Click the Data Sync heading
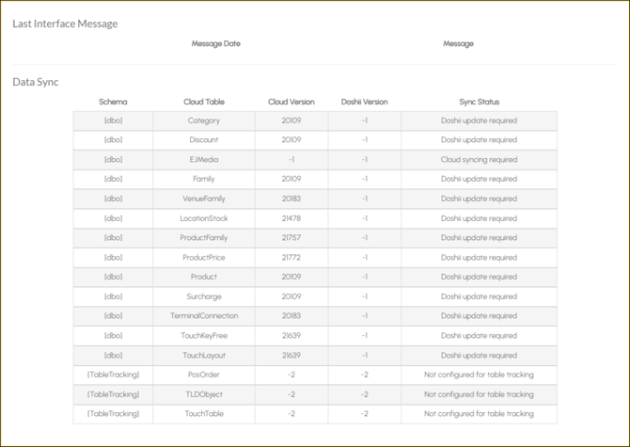The image size is (630, 447). pyautogui.click(x=36, y=82)
